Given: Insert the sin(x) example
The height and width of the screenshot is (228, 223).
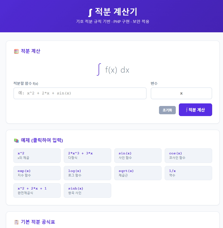Looking at the screenshot, I should click(138, 156).
